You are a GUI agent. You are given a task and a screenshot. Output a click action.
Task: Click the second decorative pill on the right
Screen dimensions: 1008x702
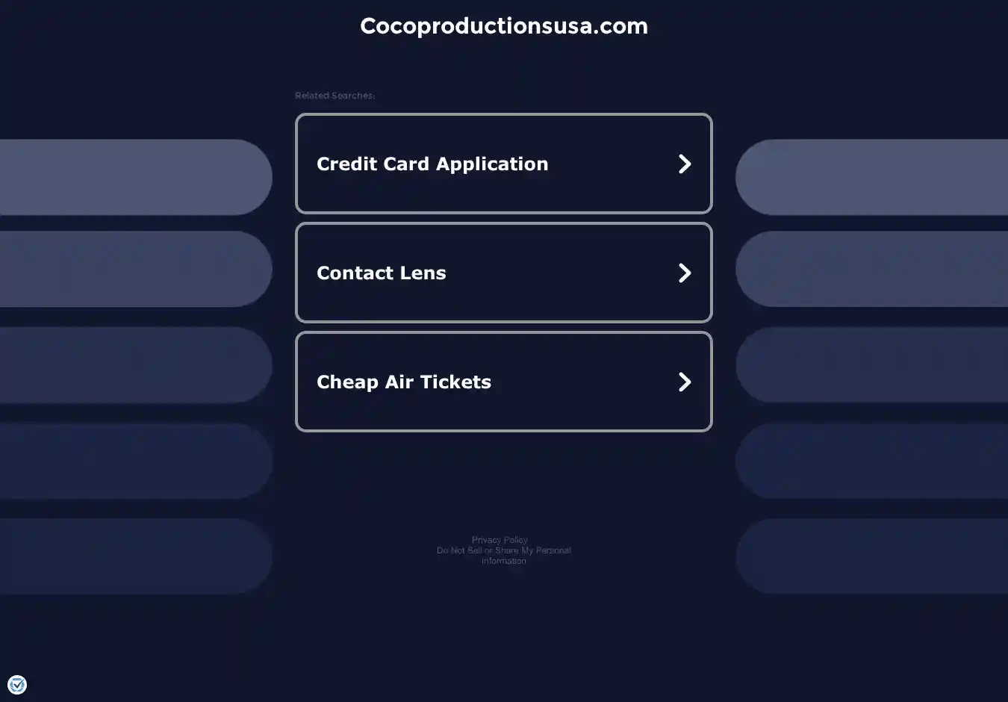872,269
